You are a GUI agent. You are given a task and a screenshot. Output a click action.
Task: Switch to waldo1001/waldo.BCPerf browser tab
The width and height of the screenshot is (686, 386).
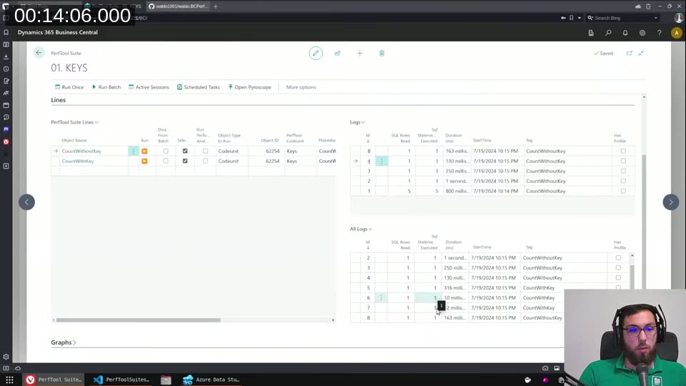pos(179,6)
